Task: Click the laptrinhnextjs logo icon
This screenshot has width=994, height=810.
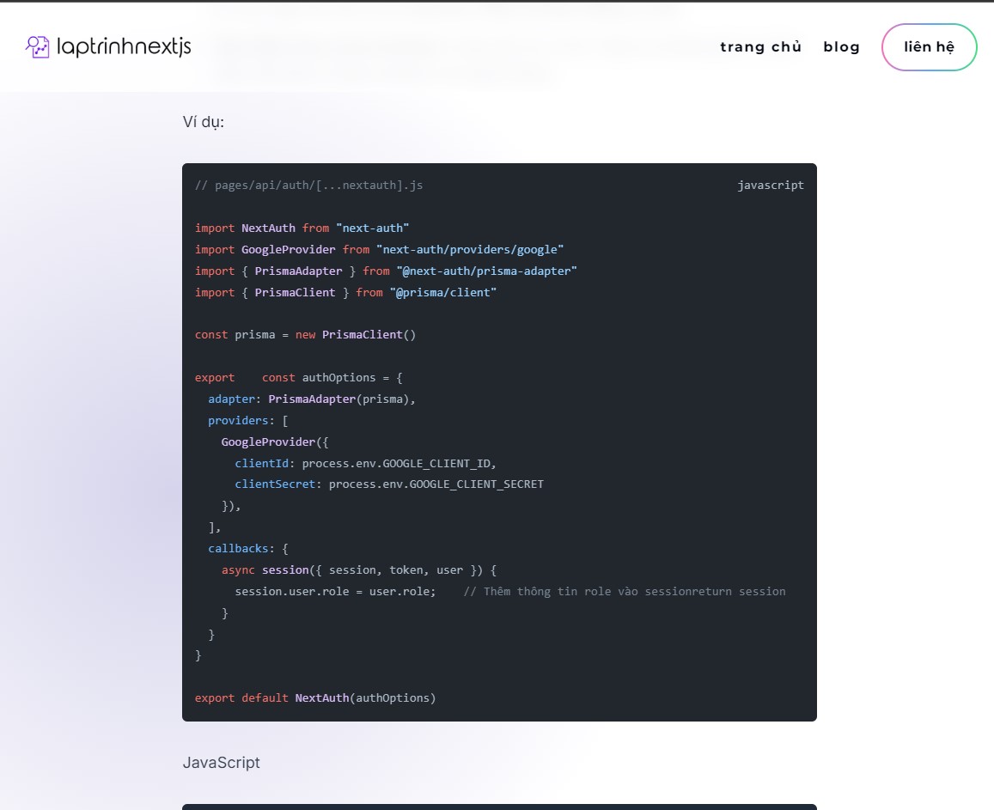Action: 38,47
